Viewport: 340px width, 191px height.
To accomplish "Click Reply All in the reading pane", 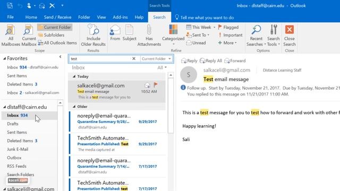I will [x=211, y=60].
